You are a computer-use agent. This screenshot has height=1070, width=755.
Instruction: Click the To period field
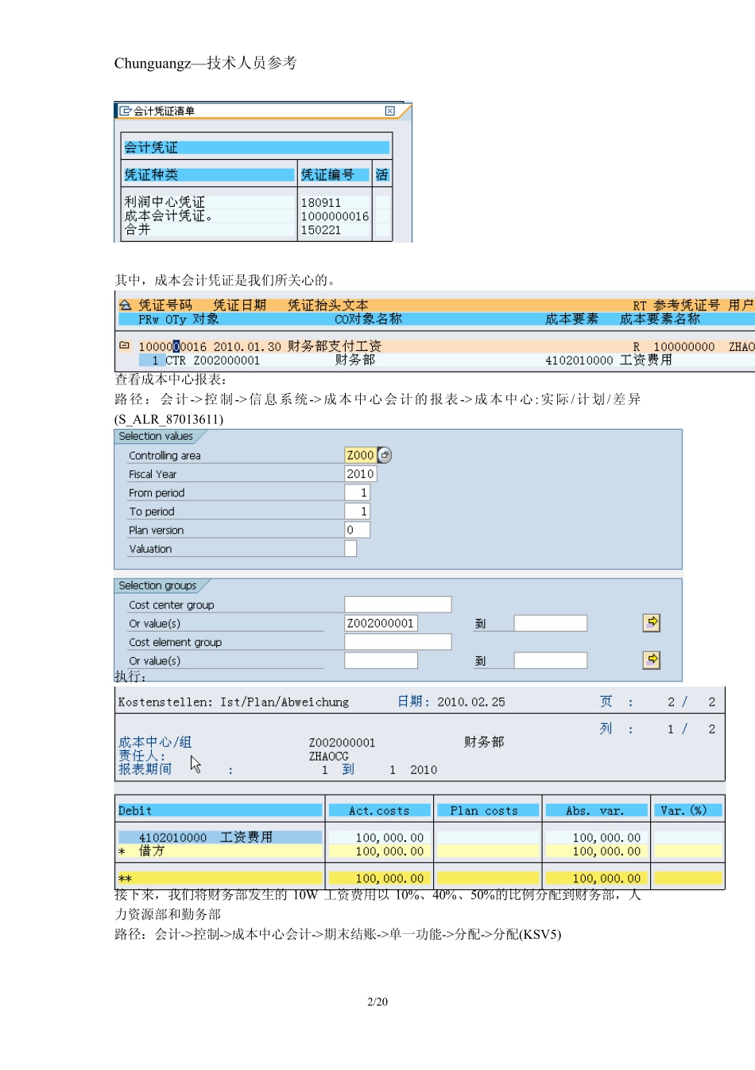(x=357, y=511)
